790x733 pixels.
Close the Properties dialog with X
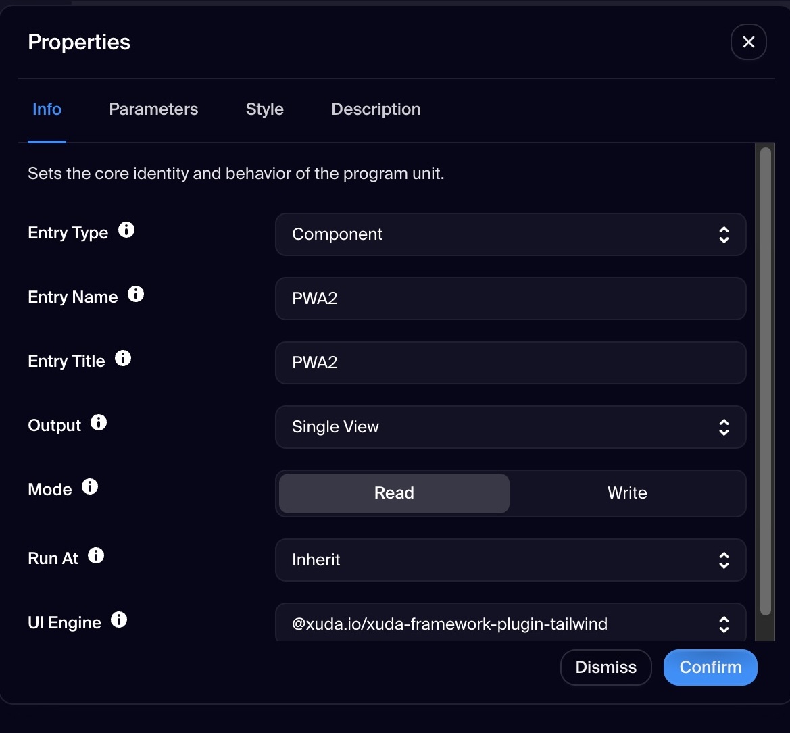pyautogui.click(x=748, y=42)
